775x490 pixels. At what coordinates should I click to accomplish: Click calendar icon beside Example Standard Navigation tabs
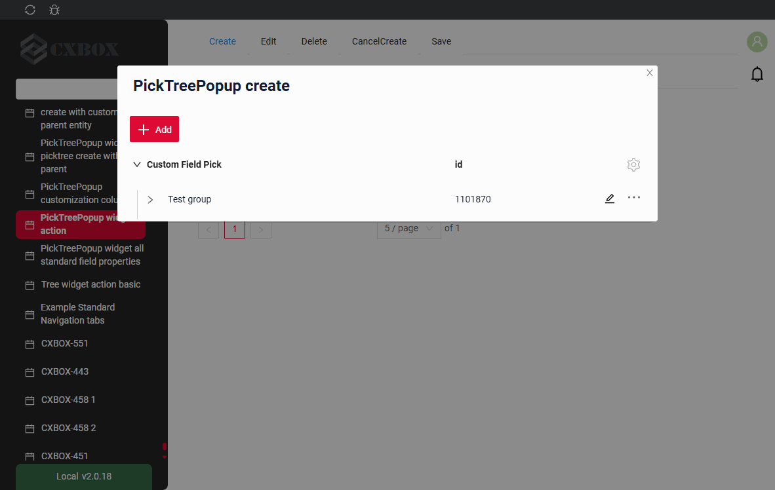click(30, 314)
